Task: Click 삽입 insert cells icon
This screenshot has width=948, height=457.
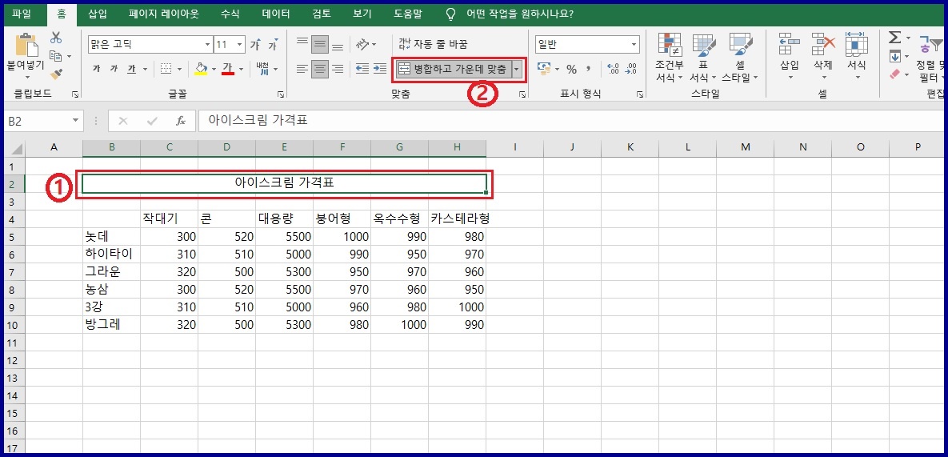Action: 789,44
